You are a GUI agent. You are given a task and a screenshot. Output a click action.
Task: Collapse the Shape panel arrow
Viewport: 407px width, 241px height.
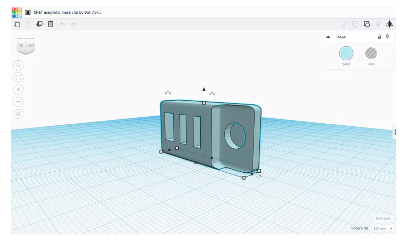pyautogui.click(x=329, y=37)
